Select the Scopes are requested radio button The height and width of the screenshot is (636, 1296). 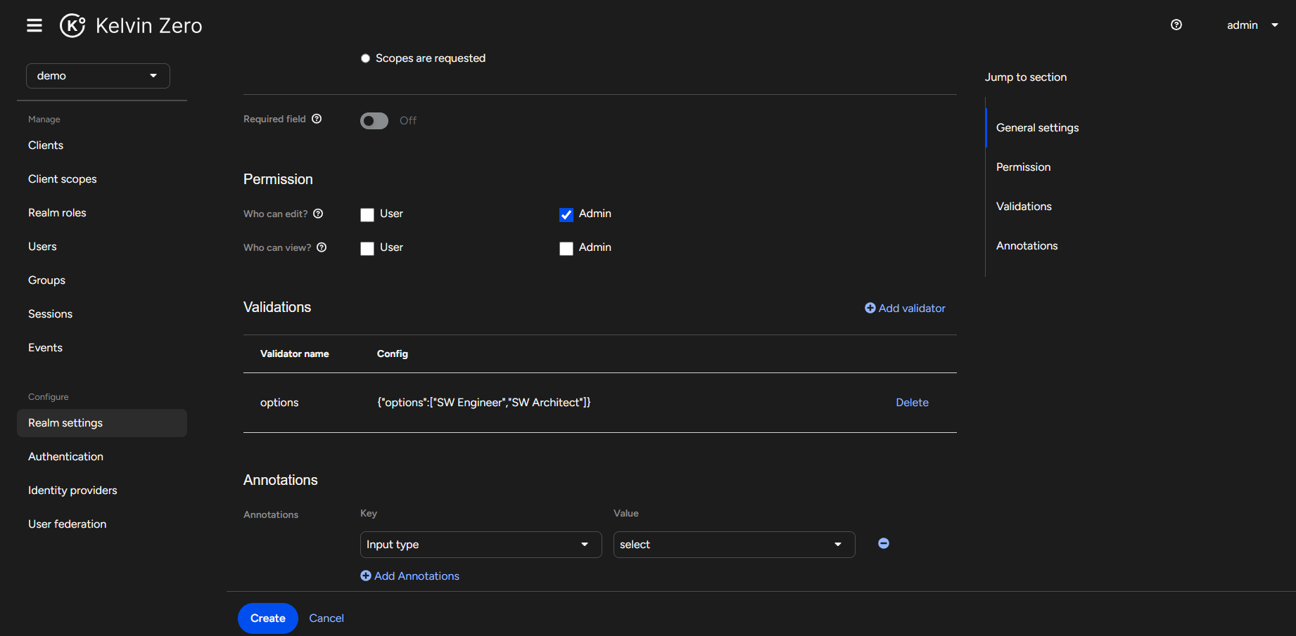tap(365, 58)
